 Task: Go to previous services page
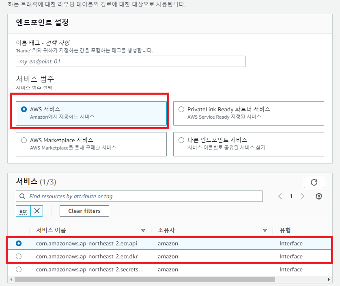pyautogui.click(x=280, y=196)
